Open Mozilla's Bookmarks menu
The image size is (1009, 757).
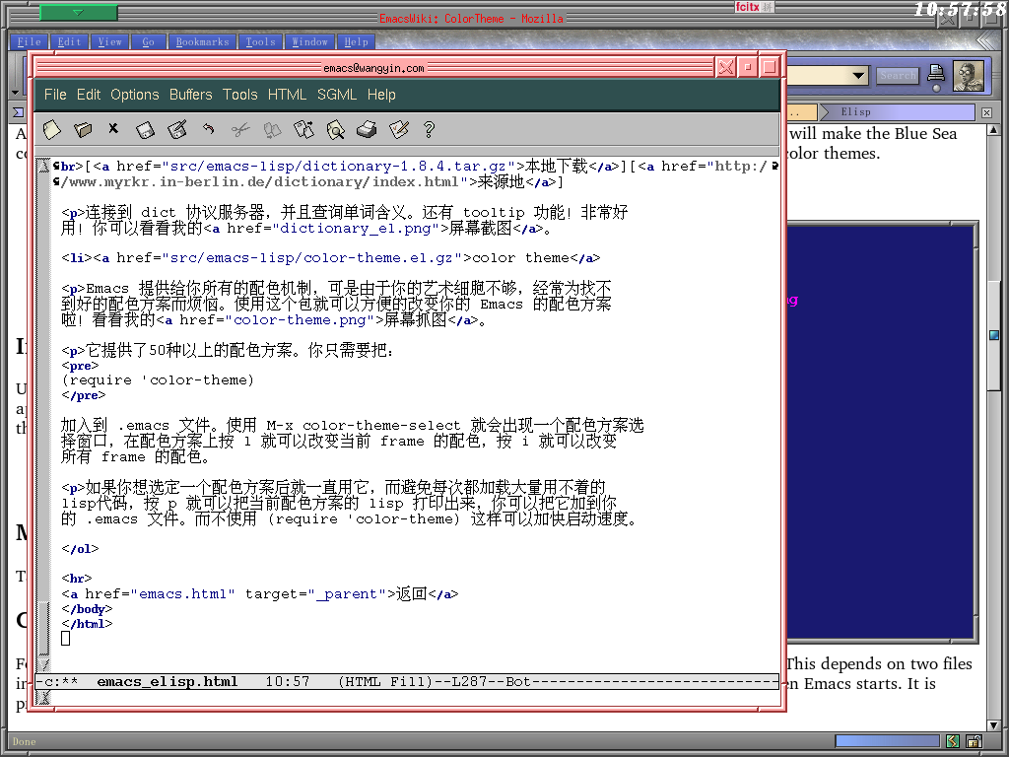point(203,41)
